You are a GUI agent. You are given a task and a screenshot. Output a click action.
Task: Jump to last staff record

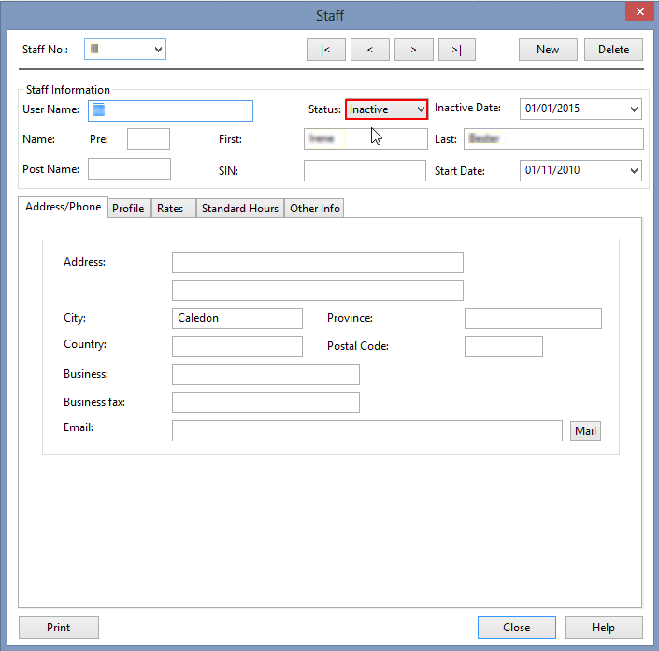tap(456, 50)
